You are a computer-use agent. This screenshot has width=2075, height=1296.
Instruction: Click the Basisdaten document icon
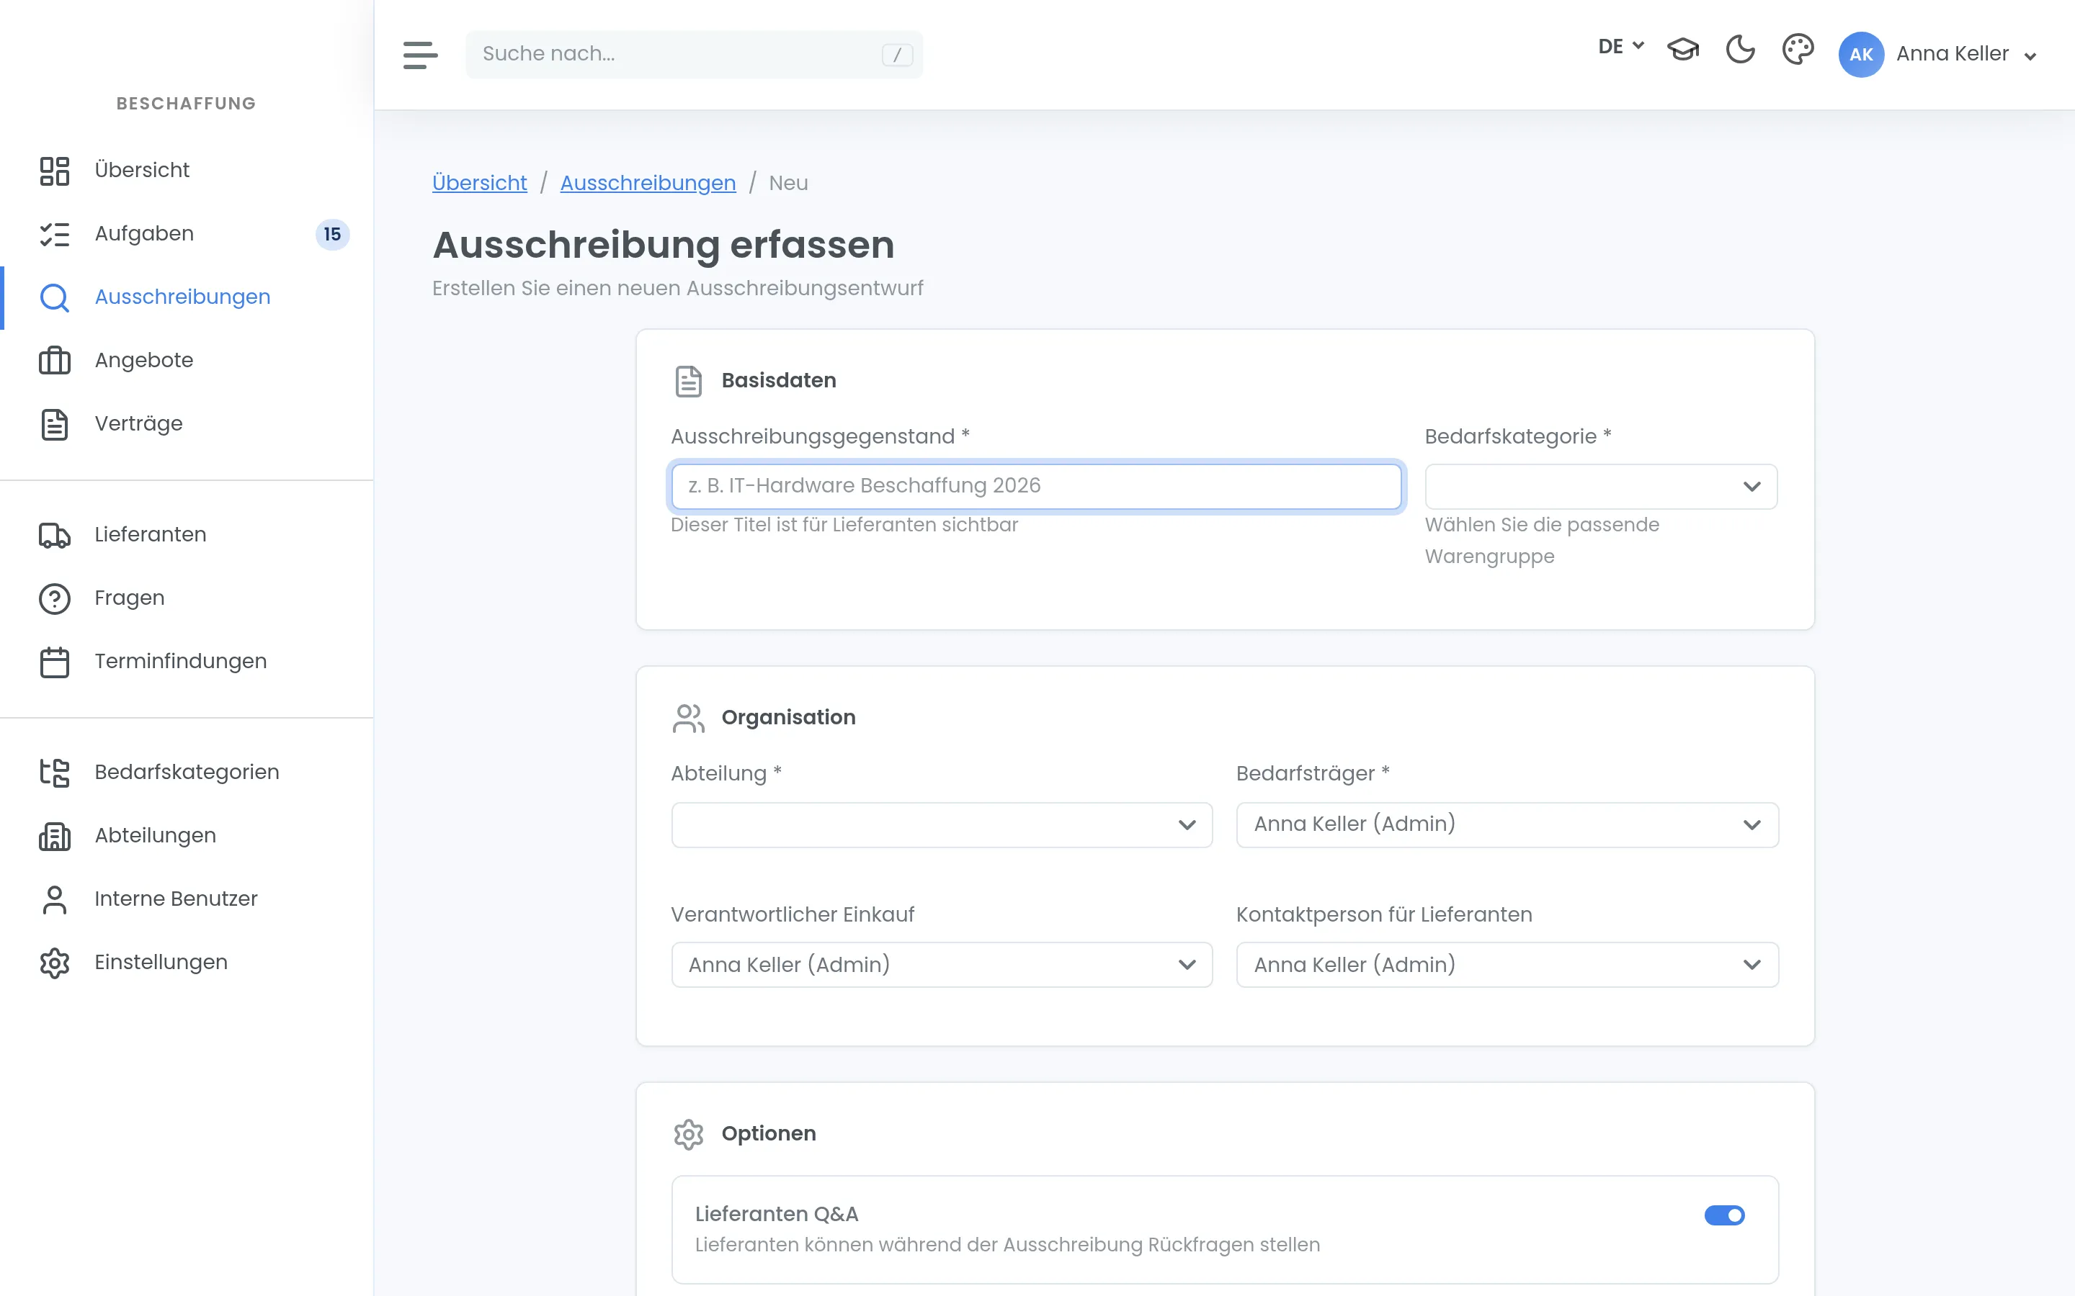[689, 382]
